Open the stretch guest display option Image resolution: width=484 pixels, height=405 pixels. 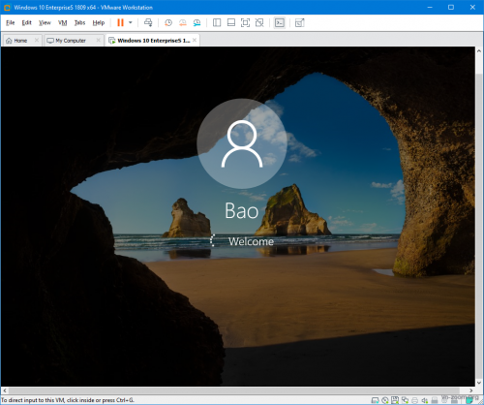300,22
